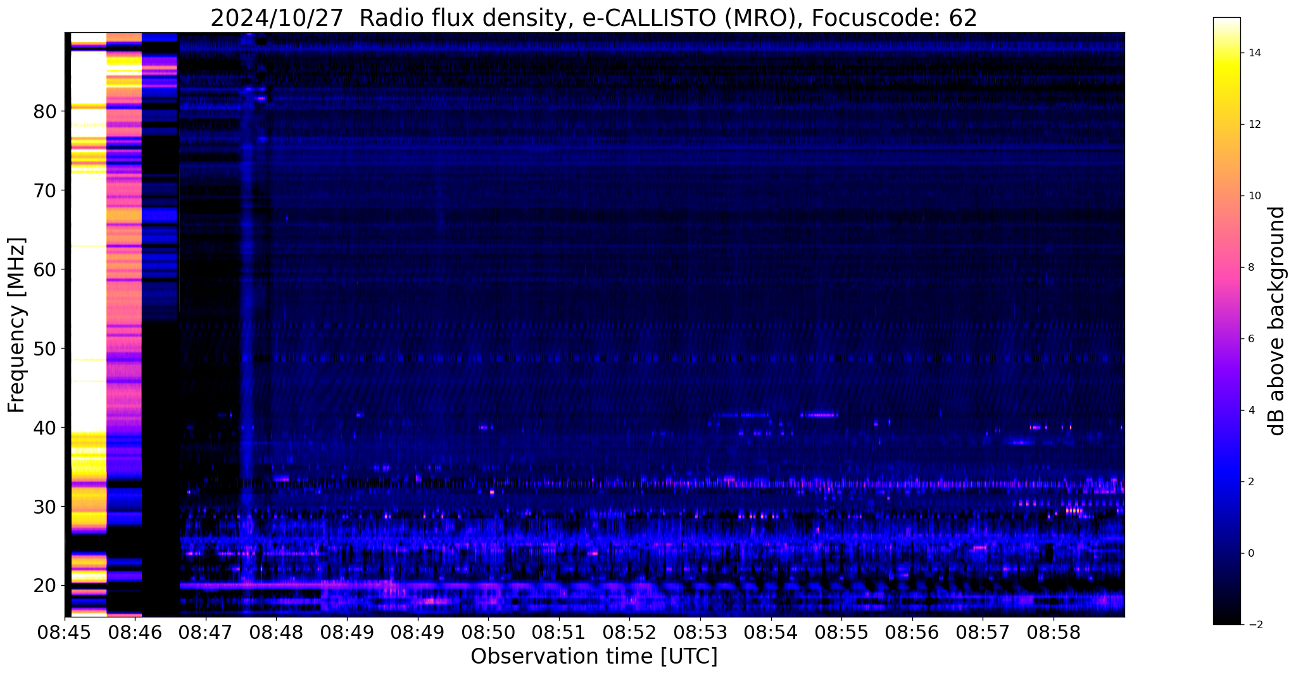
Task: Click the 40 tick on frequency axis
Action: [x=45, y=428]
